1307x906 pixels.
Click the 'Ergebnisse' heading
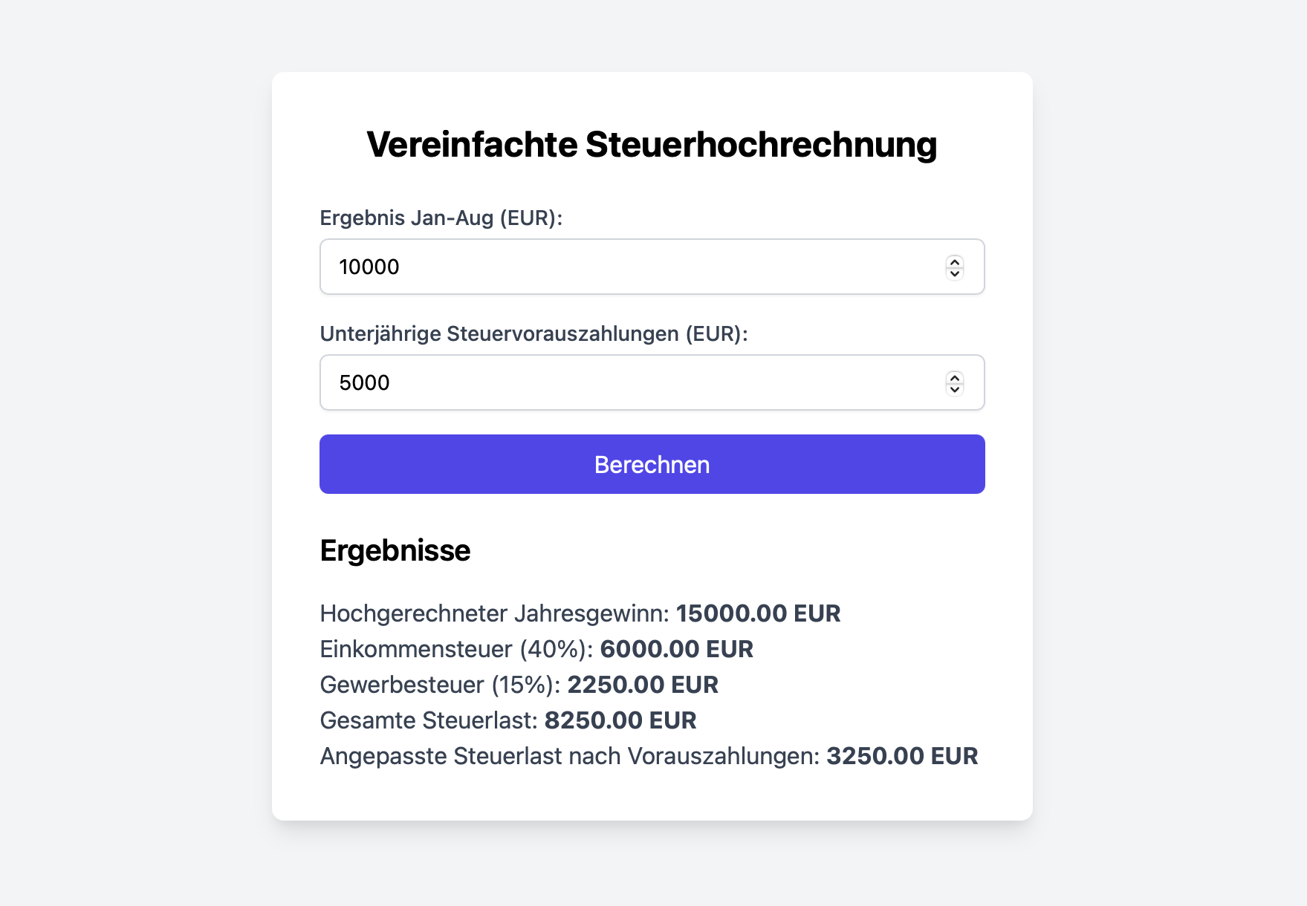[395, 550]
